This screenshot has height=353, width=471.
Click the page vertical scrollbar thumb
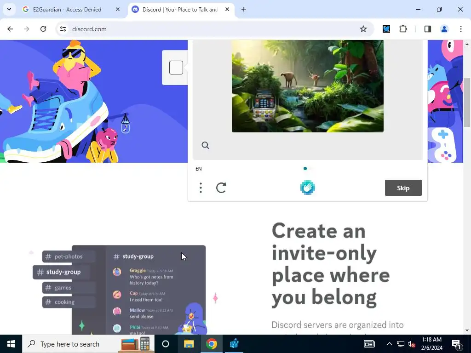(x=467, y=102)
